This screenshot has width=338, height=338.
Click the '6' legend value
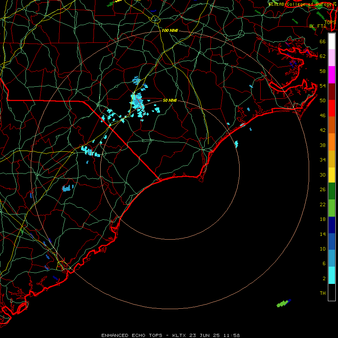(324, 264)
